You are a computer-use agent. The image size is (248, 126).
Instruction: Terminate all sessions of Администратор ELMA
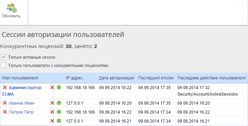point(5,87)
